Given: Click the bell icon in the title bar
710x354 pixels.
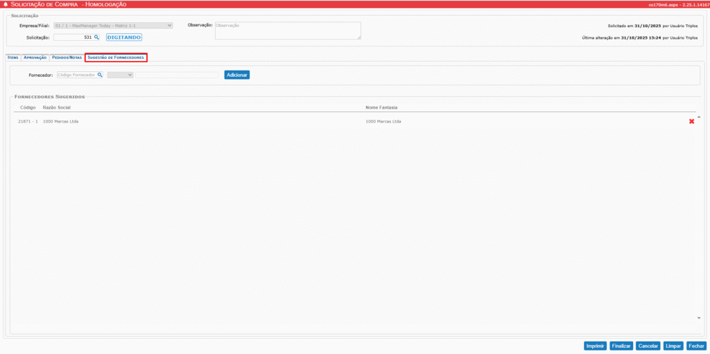Looking at the screenshot, I should pyautogui.click(x=6, y=5).
